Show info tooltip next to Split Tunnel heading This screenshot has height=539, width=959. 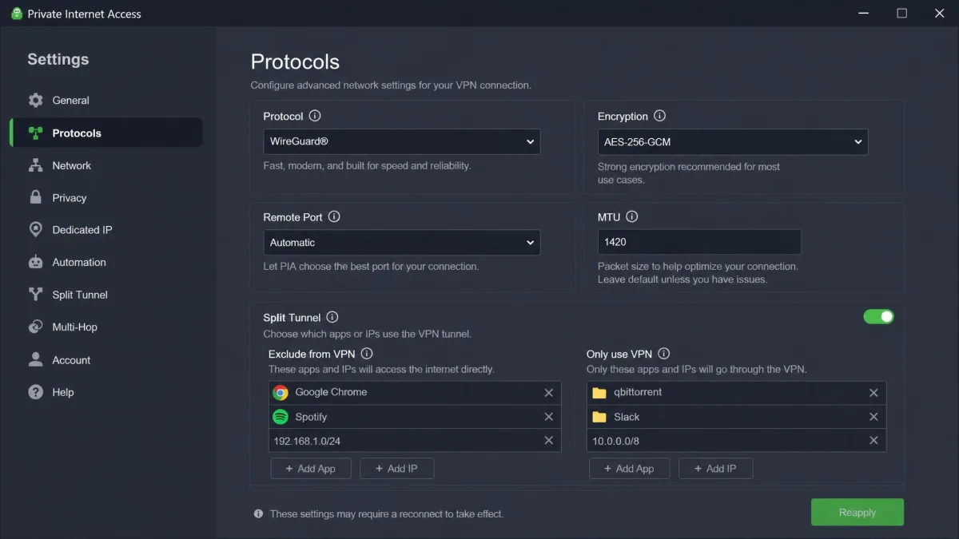point(332,317)
